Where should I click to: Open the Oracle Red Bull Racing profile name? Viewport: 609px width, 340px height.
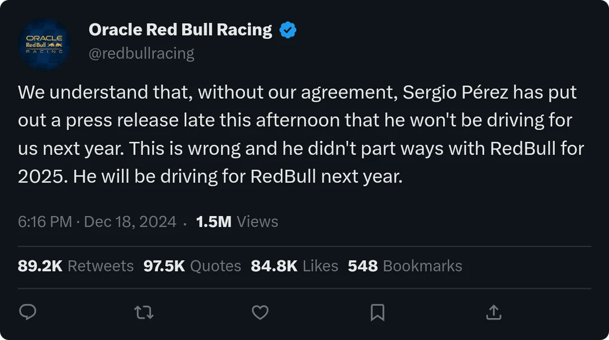pyautogui.click(x=180, y=30)
